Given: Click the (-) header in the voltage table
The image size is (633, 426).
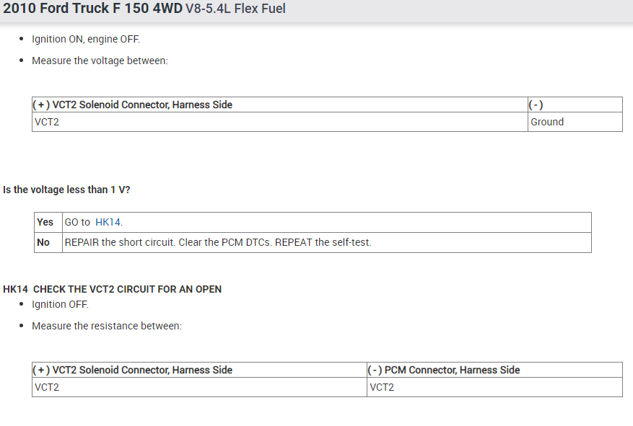Looking at the screenshot, I should pos(536,105).
